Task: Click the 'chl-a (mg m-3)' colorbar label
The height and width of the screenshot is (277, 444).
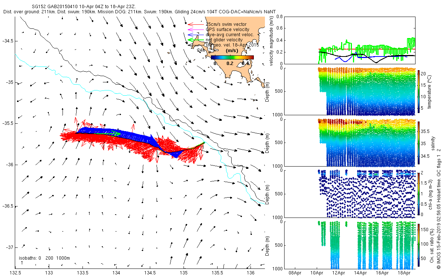Action: click(431, 194)
